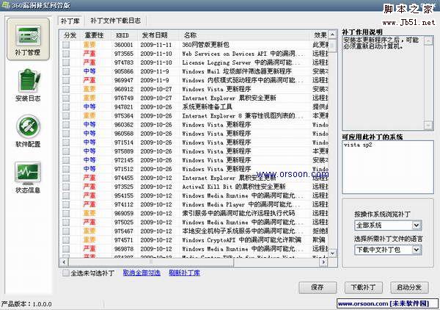440x310 pixels.
Task: Click the vista sp2 text in applicable systems box
Action: 358,145
